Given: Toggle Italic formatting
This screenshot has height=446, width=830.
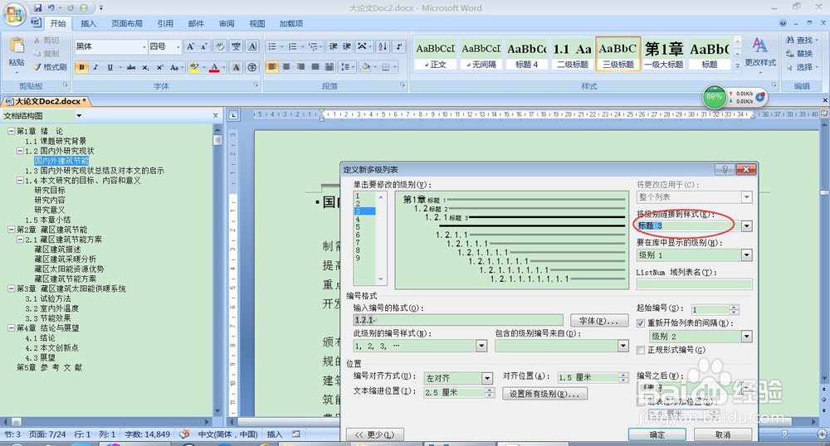Looking at the screenshot, I should (x=95, y=67).
